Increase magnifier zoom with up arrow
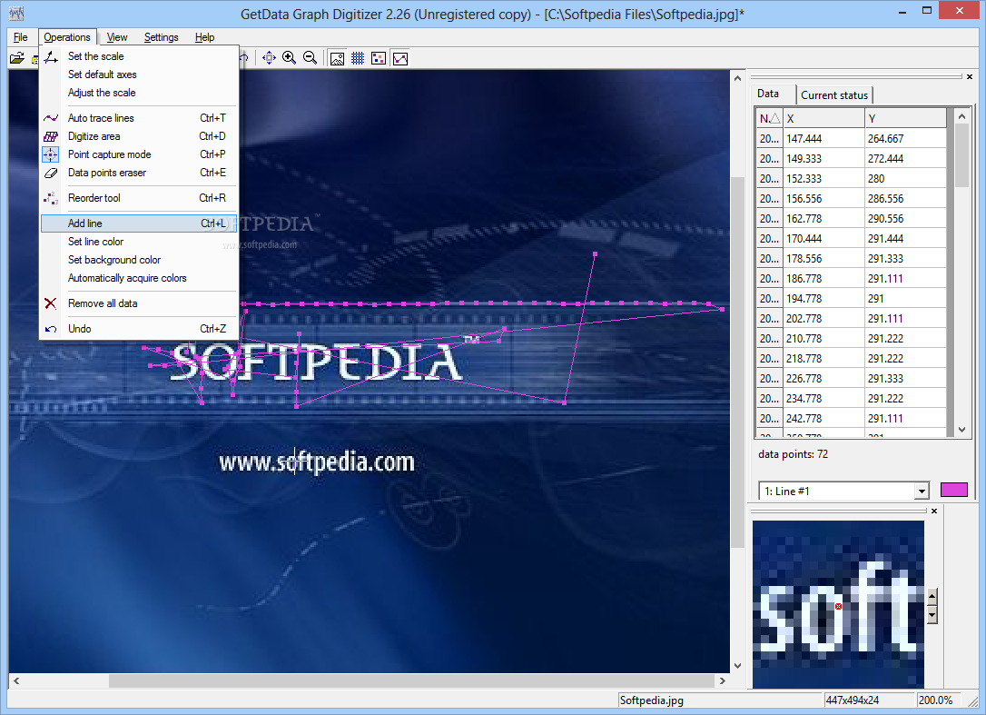This screenshot has width=986, height=715. click(932, 597)
